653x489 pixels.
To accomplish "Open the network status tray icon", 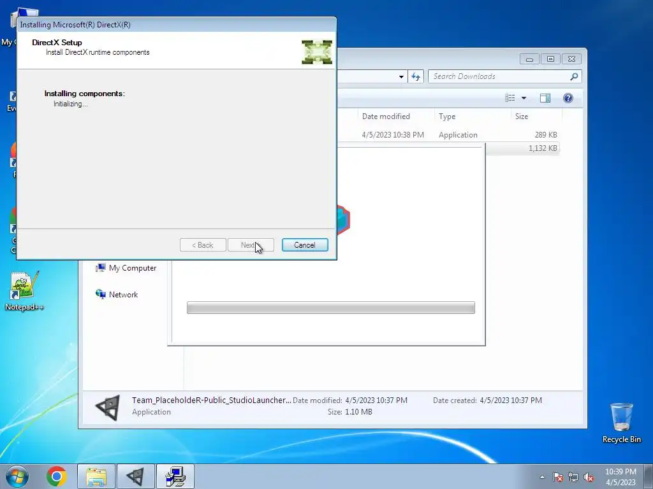I will pyautogui.click(x=573, y=477).
